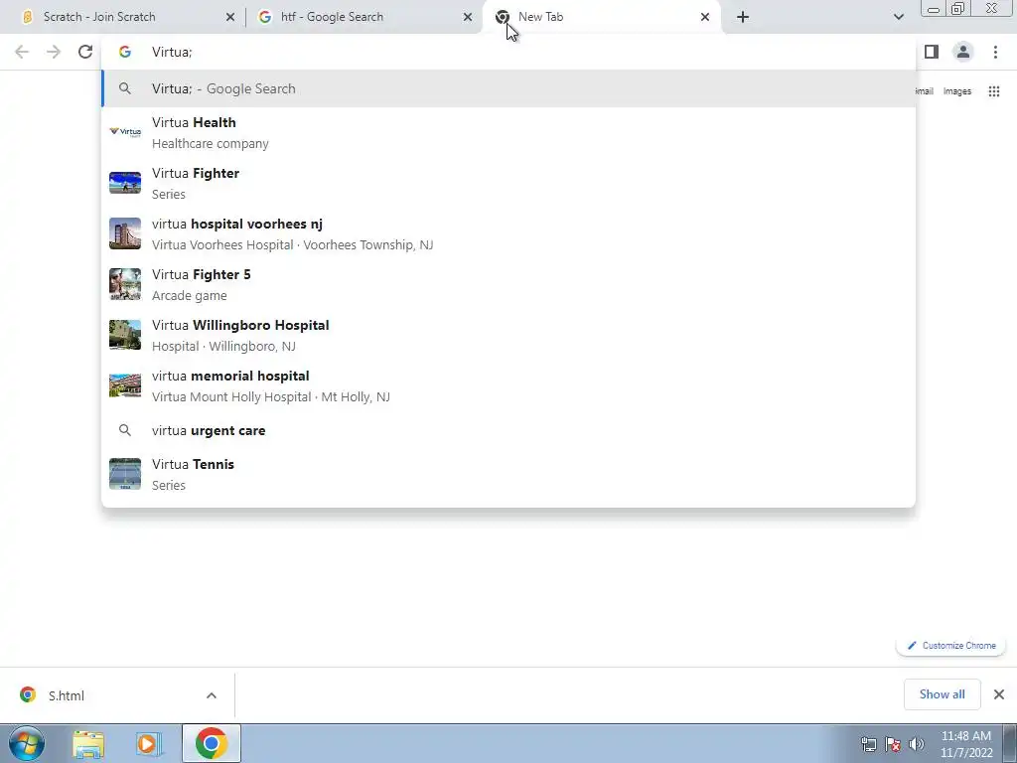Select the Virtua Willingboro Hospital suggestion
The image size is (1017, 763).
508,335
